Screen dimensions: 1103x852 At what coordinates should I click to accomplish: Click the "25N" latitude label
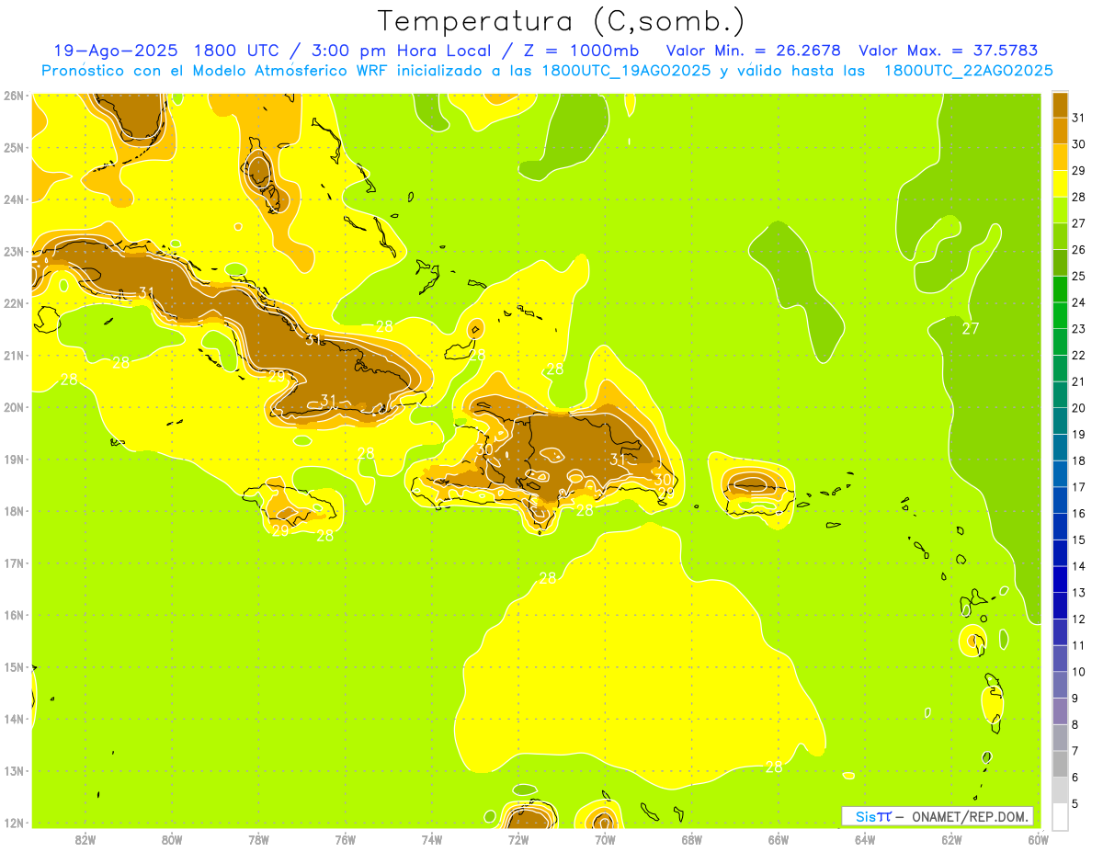(x=14, y=147)
